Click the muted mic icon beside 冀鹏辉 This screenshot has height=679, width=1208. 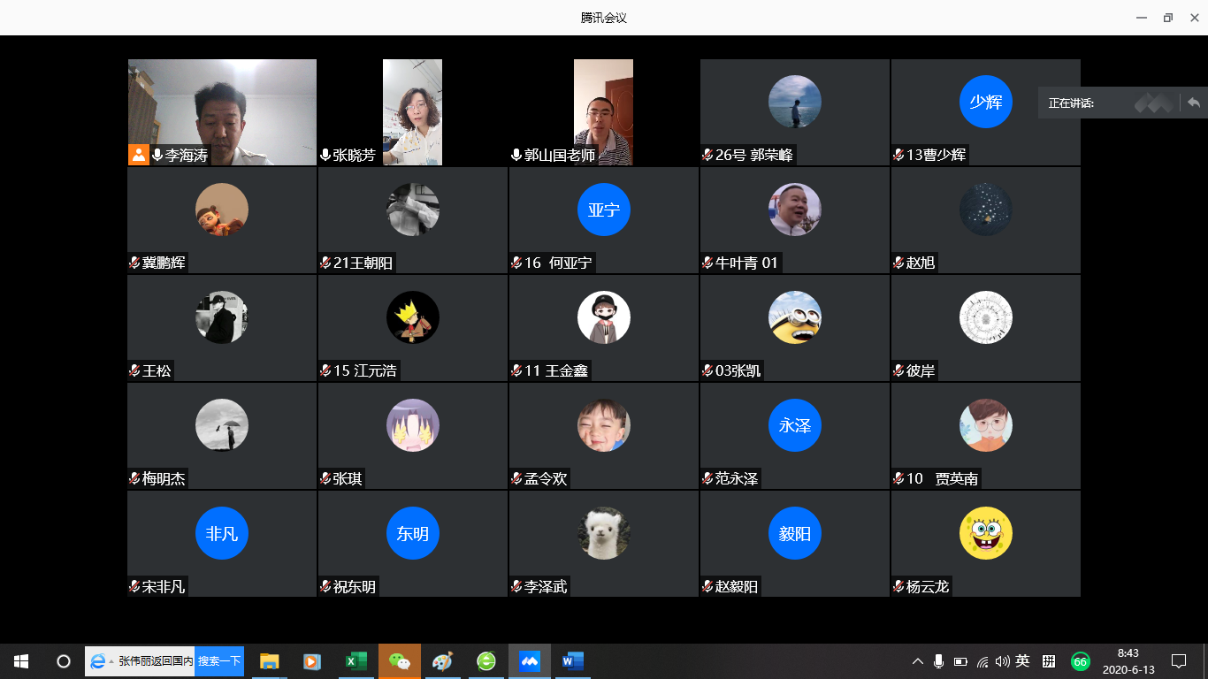click(x=134, y=263)
